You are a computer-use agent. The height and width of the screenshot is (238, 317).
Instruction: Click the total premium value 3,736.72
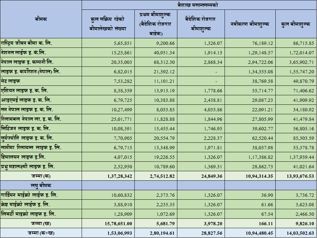(x=305, y=195)
